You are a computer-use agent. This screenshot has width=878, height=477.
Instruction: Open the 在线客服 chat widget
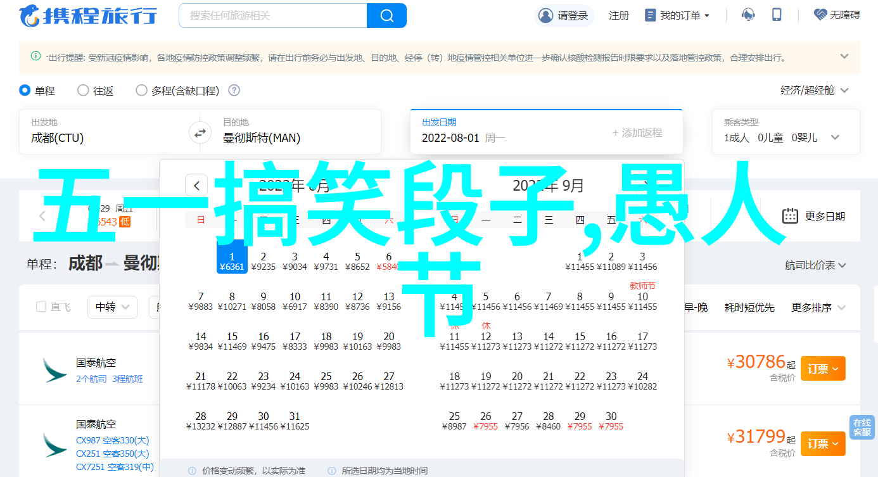click(x=862, y=428)
